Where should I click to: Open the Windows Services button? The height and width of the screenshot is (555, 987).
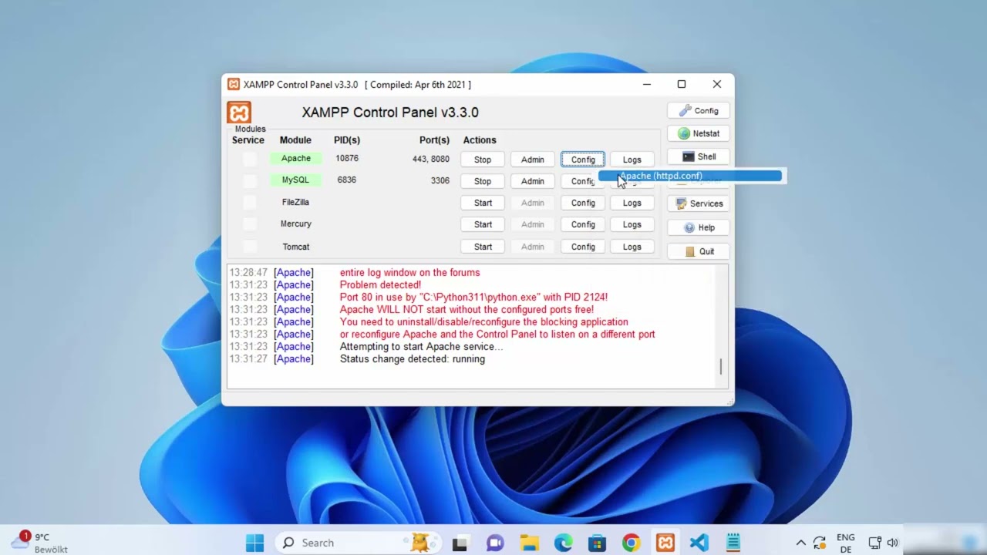click(698, 203)
